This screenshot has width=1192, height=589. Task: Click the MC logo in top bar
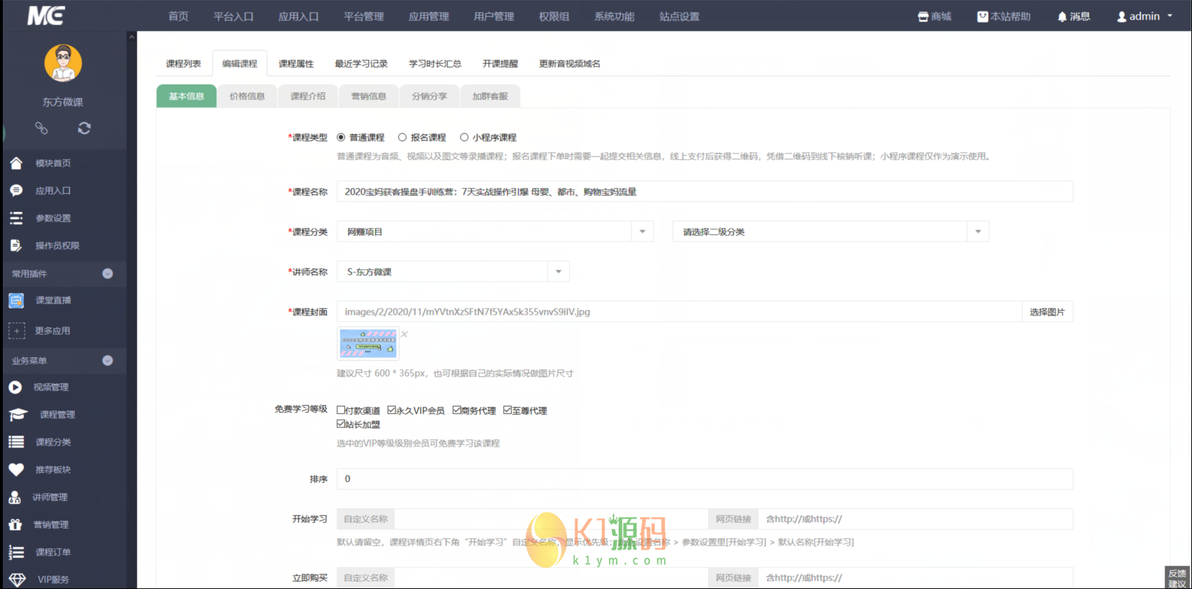coord(46,15)
